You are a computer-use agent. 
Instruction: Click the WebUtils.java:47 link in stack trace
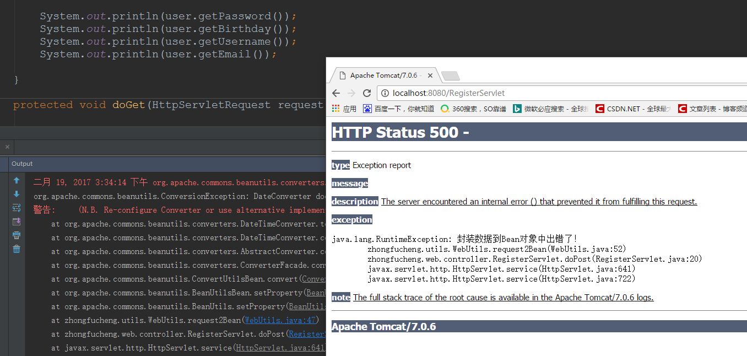click(279, 320)
